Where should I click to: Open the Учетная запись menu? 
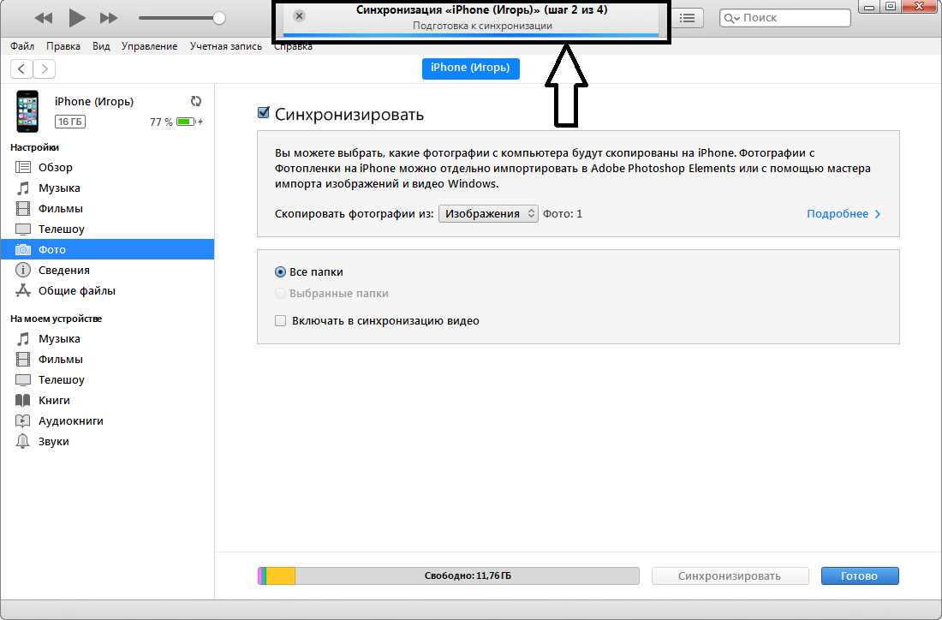(x=226, y=46)
